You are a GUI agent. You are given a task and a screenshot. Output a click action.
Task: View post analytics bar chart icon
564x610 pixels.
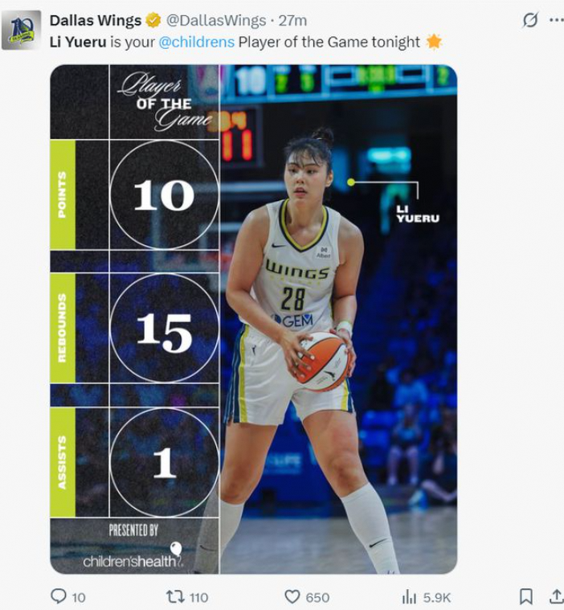point(409,597)
